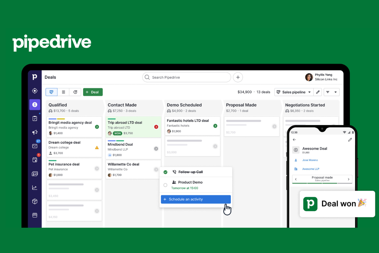The image size is (379, 253).
Task: Select the pipeline kanban view tab
Action: pos(51,92)
